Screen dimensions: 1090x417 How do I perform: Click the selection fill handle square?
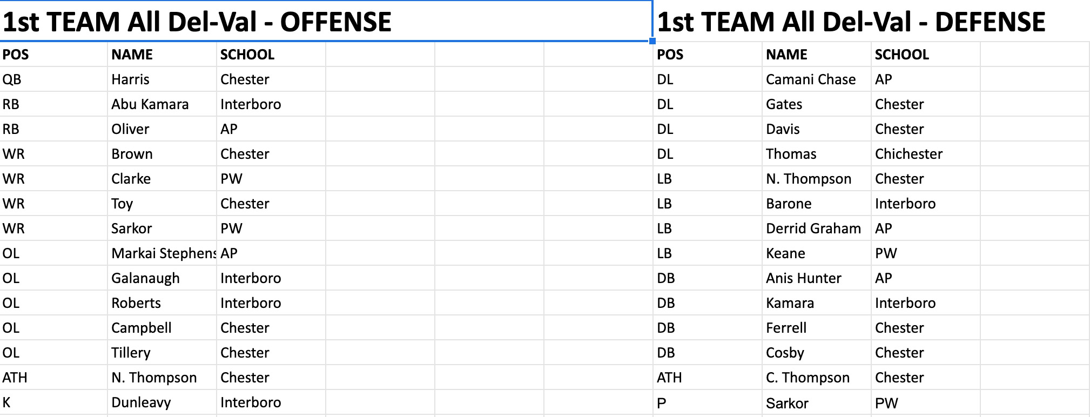point(652,41)
